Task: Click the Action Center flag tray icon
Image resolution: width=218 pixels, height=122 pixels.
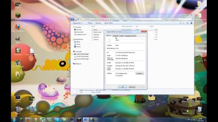Action: pos(189,120)
